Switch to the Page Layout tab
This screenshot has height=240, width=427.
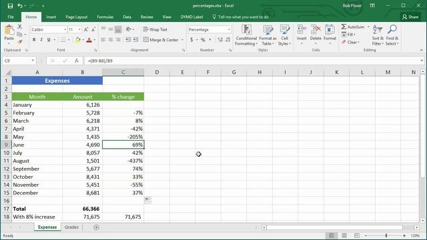76,17
